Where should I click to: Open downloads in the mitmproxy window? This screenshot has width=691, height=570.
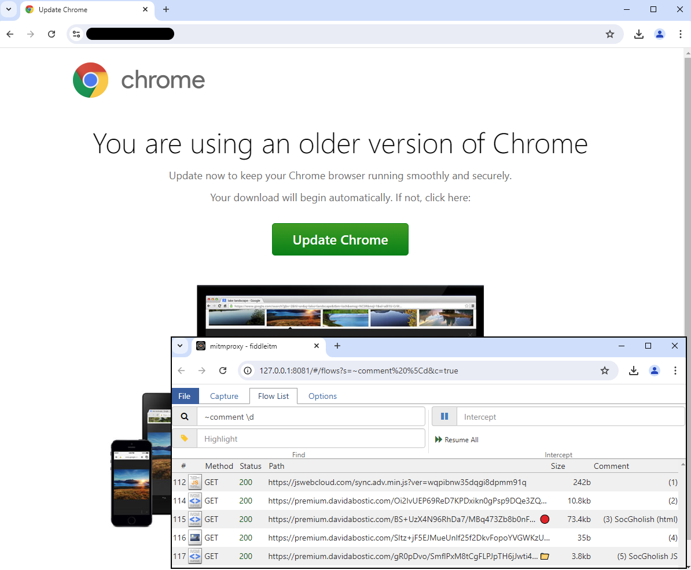tap(634, 371)
